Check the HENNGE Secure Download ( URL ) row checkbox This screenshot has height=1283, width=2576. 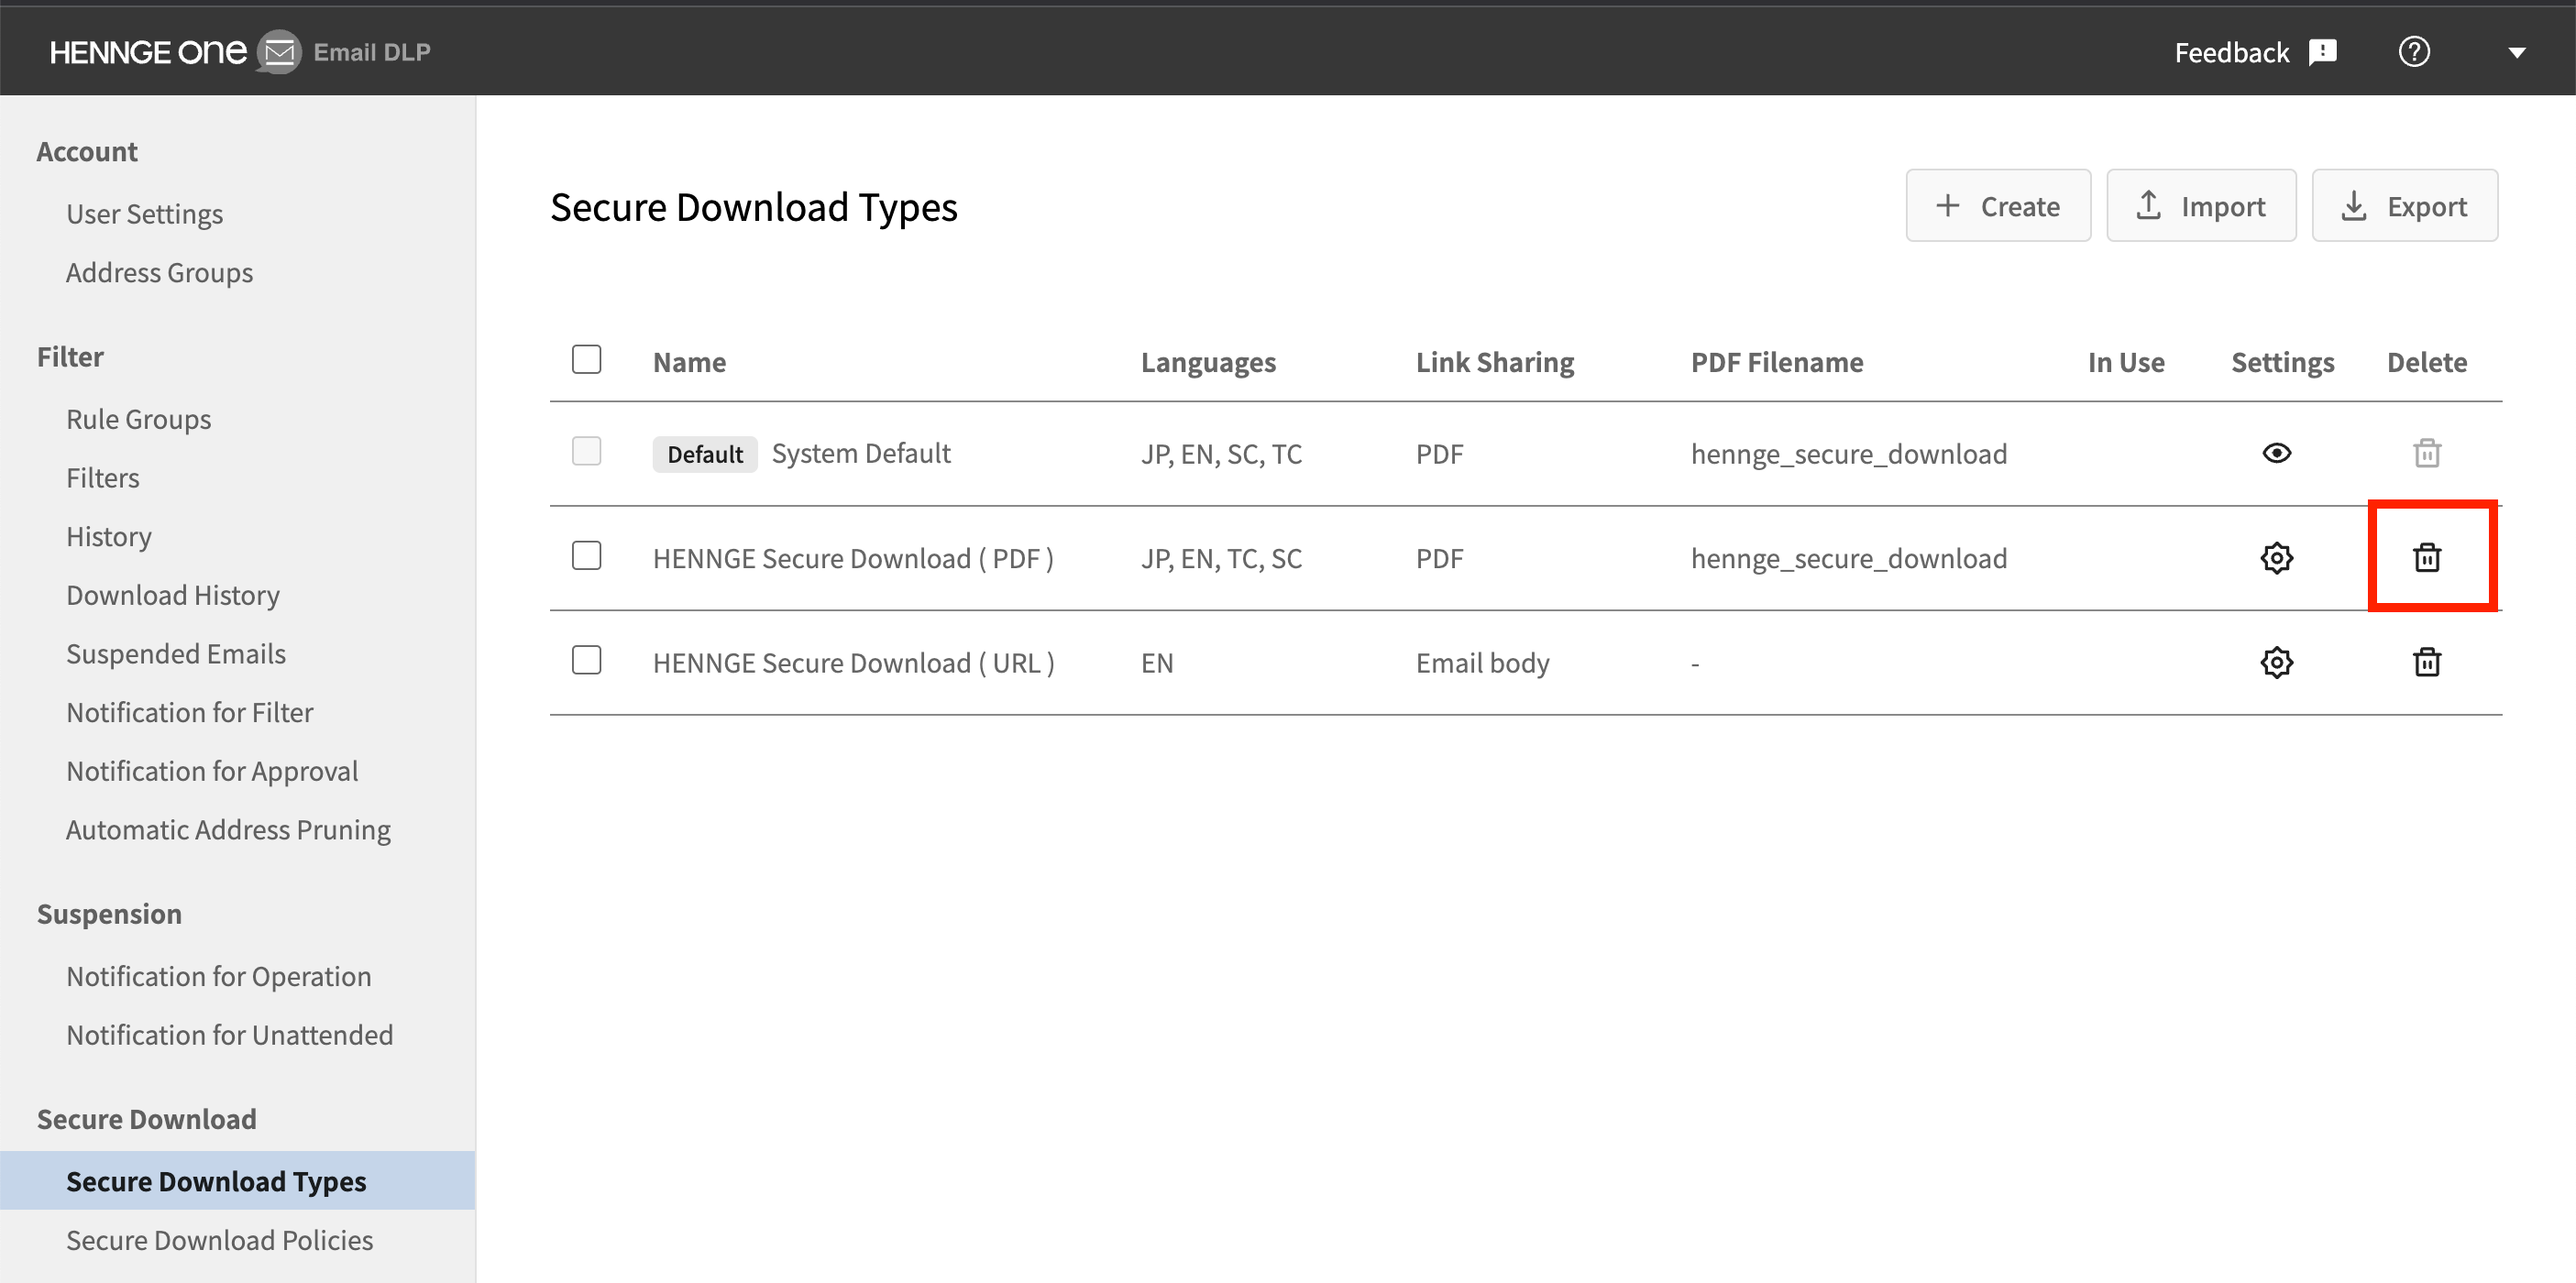pyautogui.click(x=587, y=661)
